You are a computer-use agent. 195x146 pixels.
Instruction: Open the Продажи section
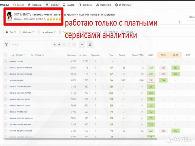[35, 5]
